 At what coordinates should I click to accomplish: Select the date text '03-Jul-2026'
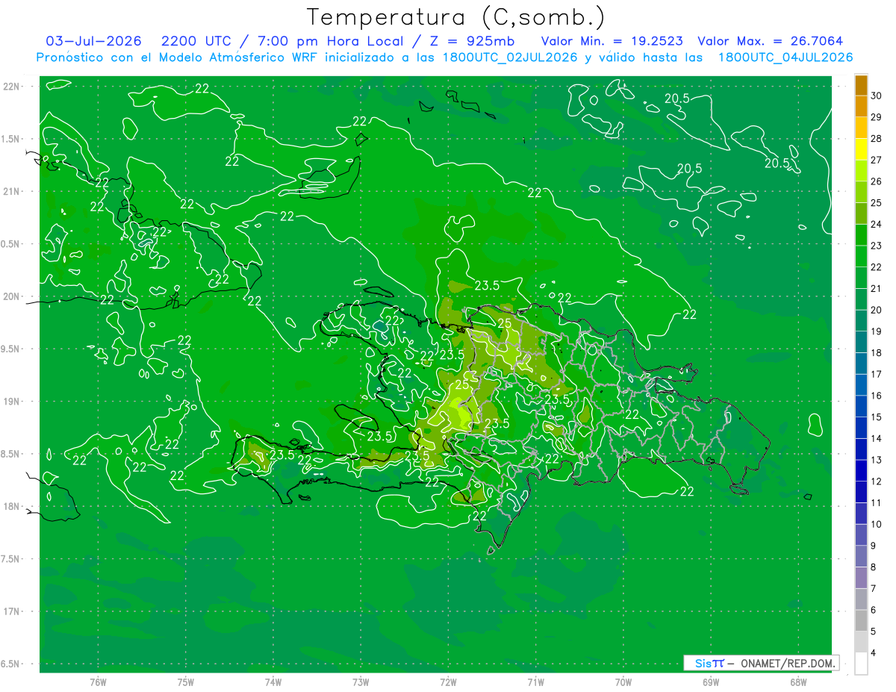(x=94, y=41)
